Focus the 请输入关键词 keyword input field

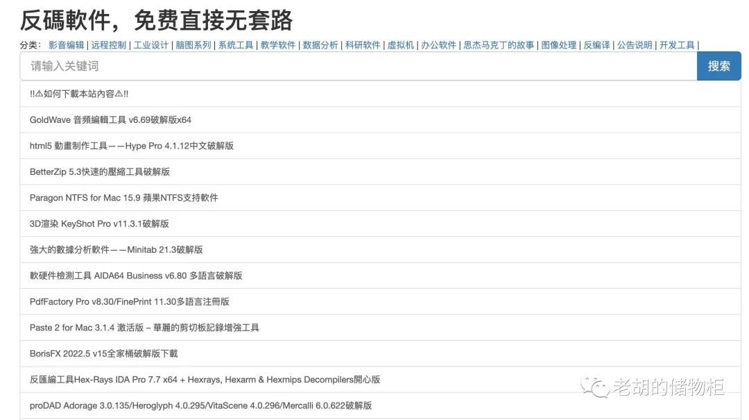click(x=359, y=66)
